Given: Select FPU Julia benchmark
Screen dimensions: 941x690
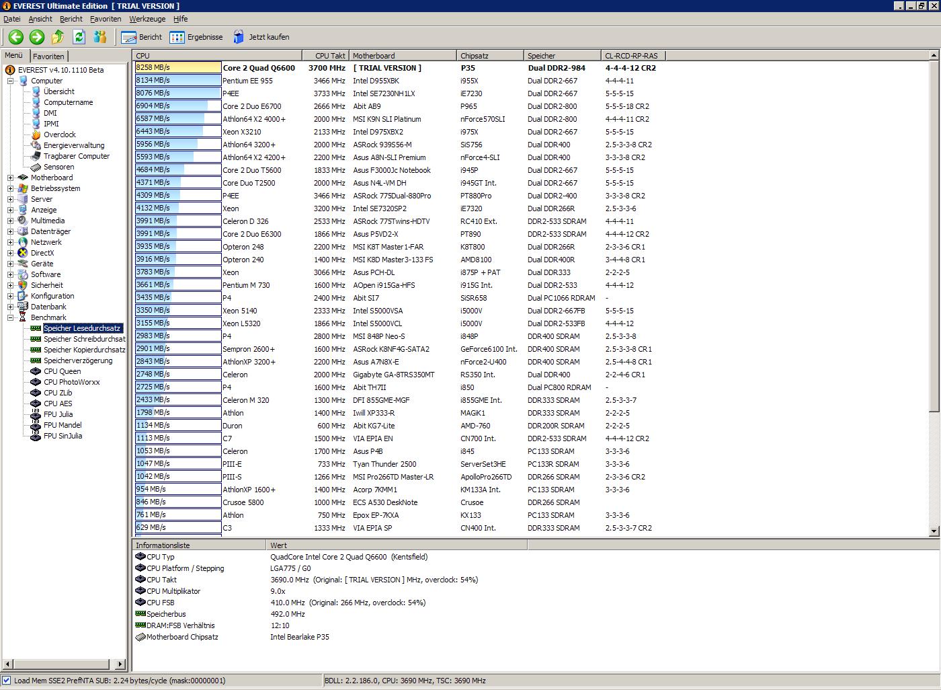Looking at the screenshot, I should pyautogui.click(x=58, y=414).
